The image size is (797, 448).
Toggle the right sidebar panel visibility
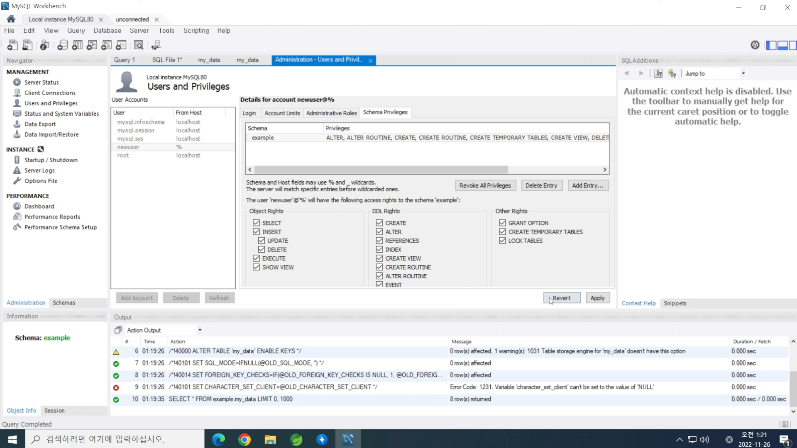[x=792, y=45]
